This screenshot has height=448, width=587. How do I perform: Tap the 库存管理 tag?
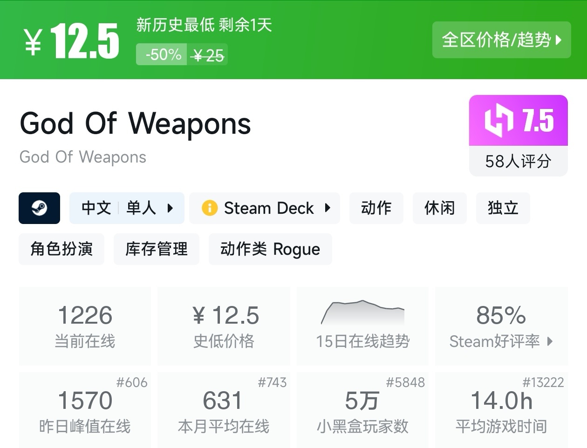[x=157, y=249]
